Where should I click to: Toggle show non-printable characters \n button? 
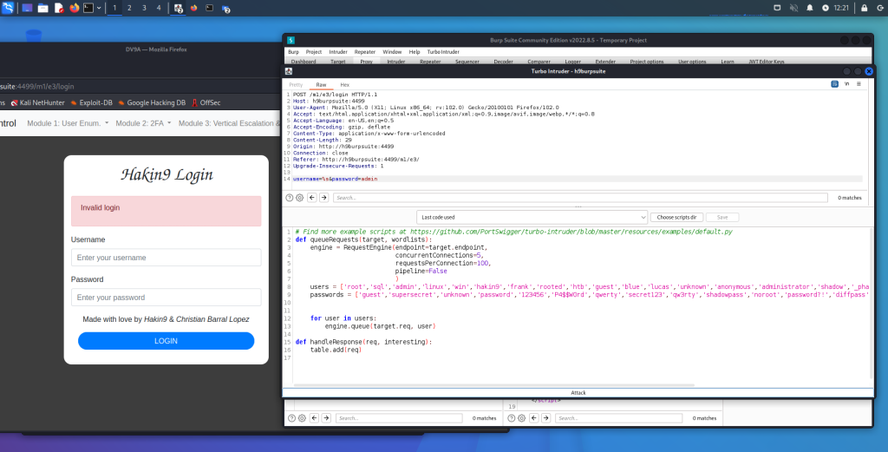tap(846, 84)
